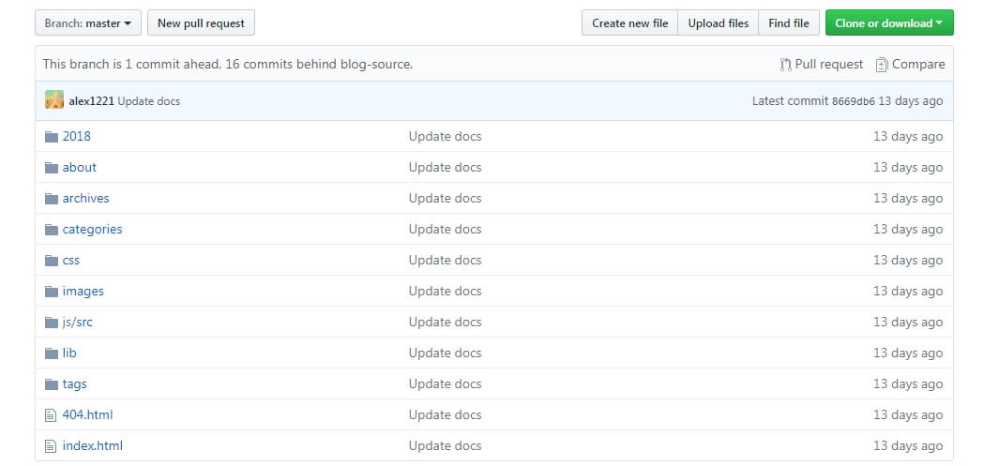This screenshot has width=984, height=466.
Task: Click alex1221 avatar thumbnail
Action: pos(54,99)
